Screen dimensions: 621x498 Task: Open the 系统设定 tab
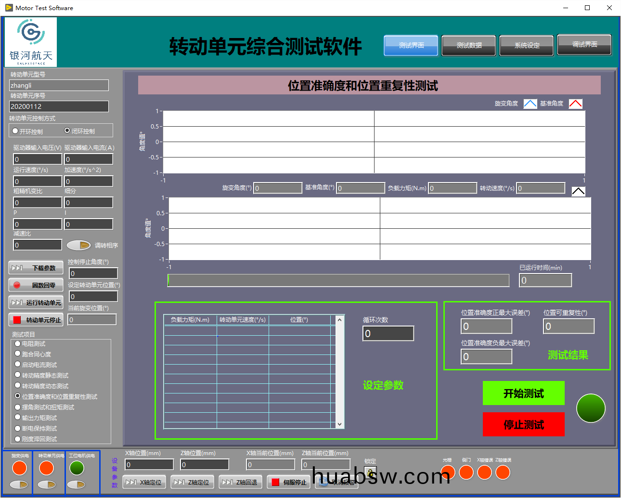[527, 45]
